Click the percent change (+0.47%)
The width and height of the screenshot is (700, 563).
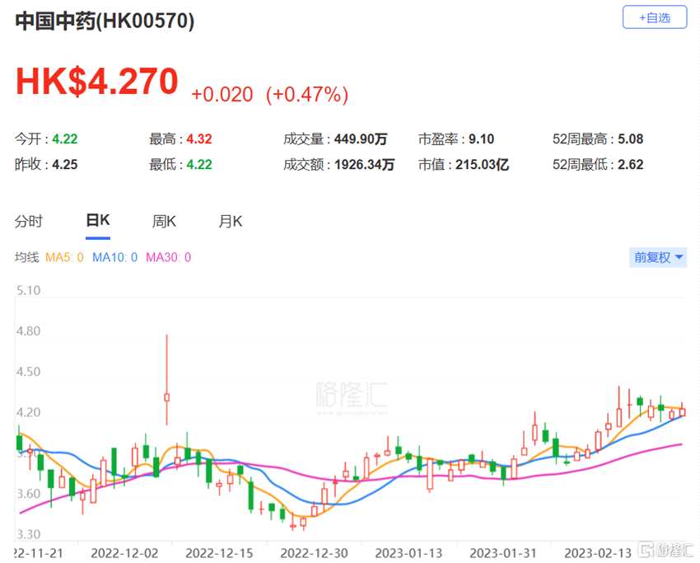coord(307,95)
